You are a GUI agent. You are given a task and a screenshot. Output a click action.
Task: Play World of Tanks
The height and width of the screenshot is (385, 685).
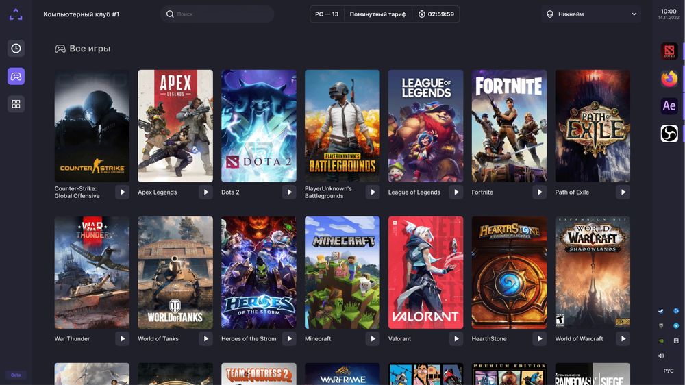pos(206,338)
